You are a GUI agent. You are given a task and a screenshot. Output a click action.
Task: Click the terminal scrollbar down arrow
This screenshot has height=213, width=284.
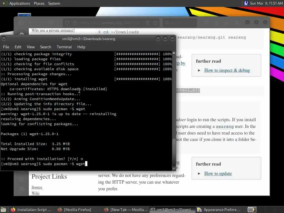(174, 168)
